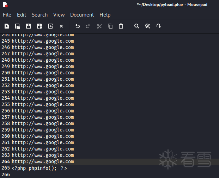Paste from clipboard using the clipboard icon
219x178 pixels.
coord(121,26)
